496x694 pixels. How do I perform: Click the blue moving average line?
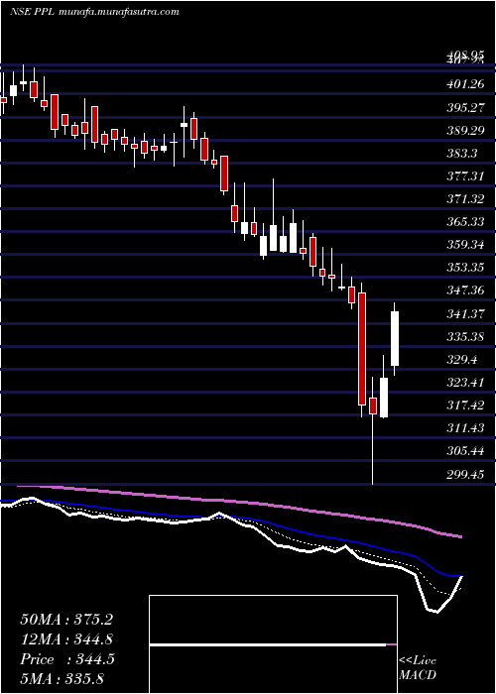[x=230, y=518]
